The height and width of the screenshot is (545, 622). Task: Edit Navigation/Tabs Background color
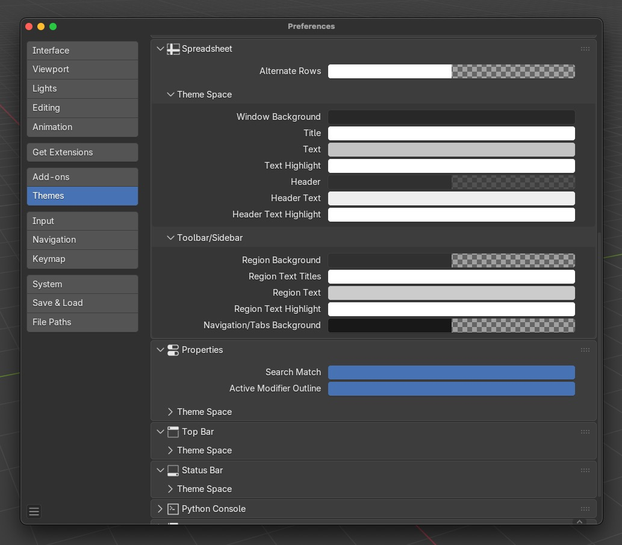tap(452, 326)
